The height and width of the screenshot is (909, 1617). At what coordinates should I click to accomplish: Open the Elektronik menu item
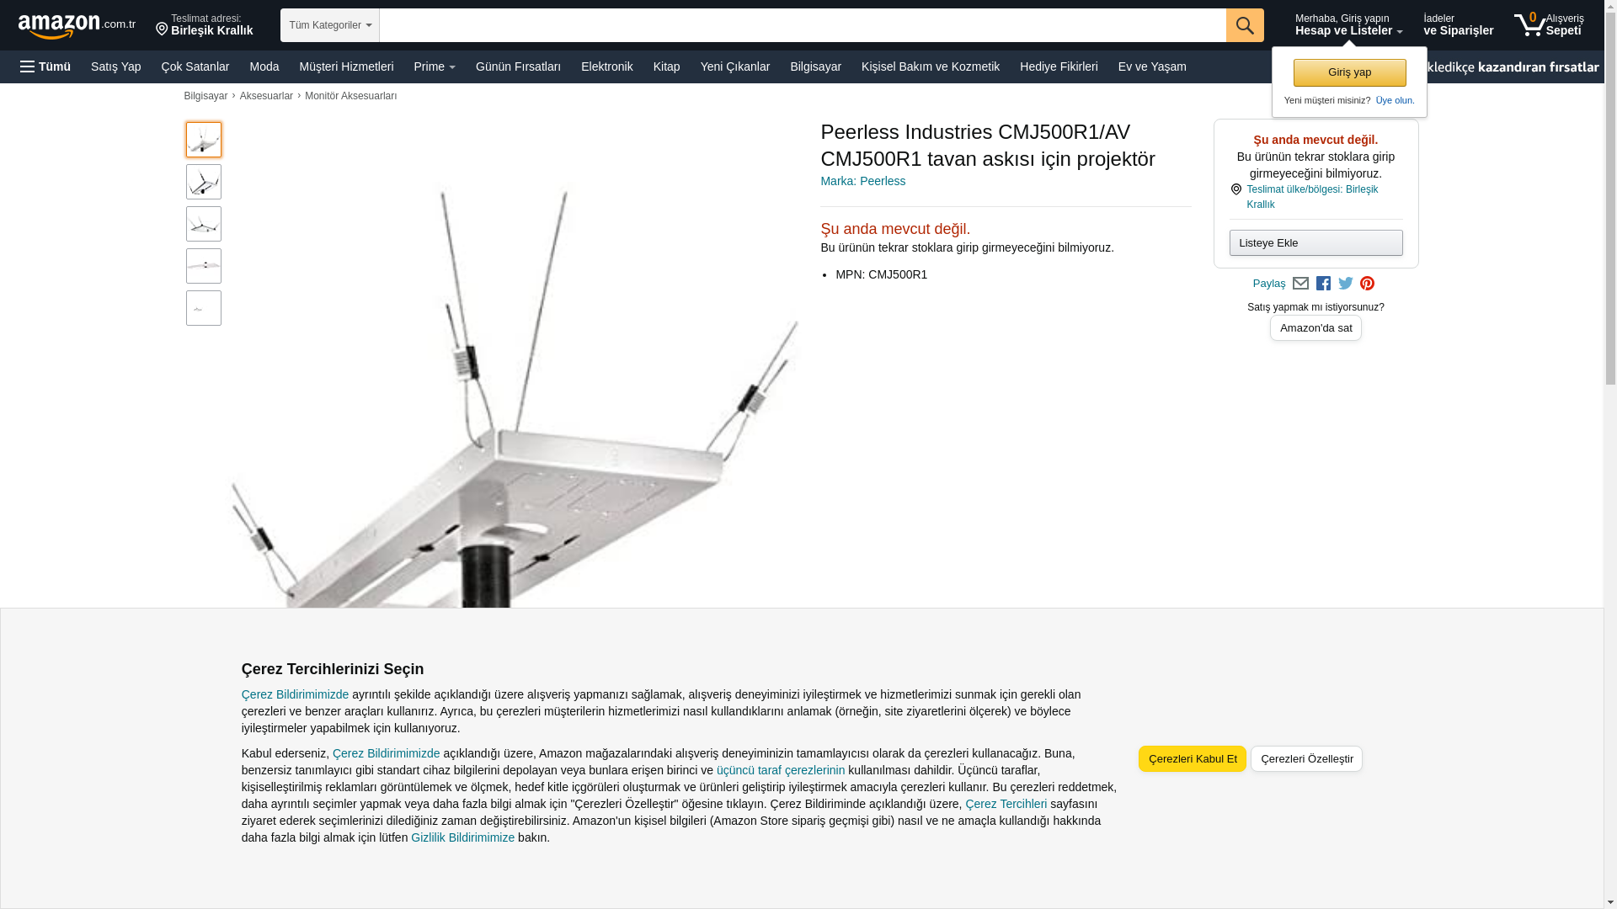click(x=606, y=66)
